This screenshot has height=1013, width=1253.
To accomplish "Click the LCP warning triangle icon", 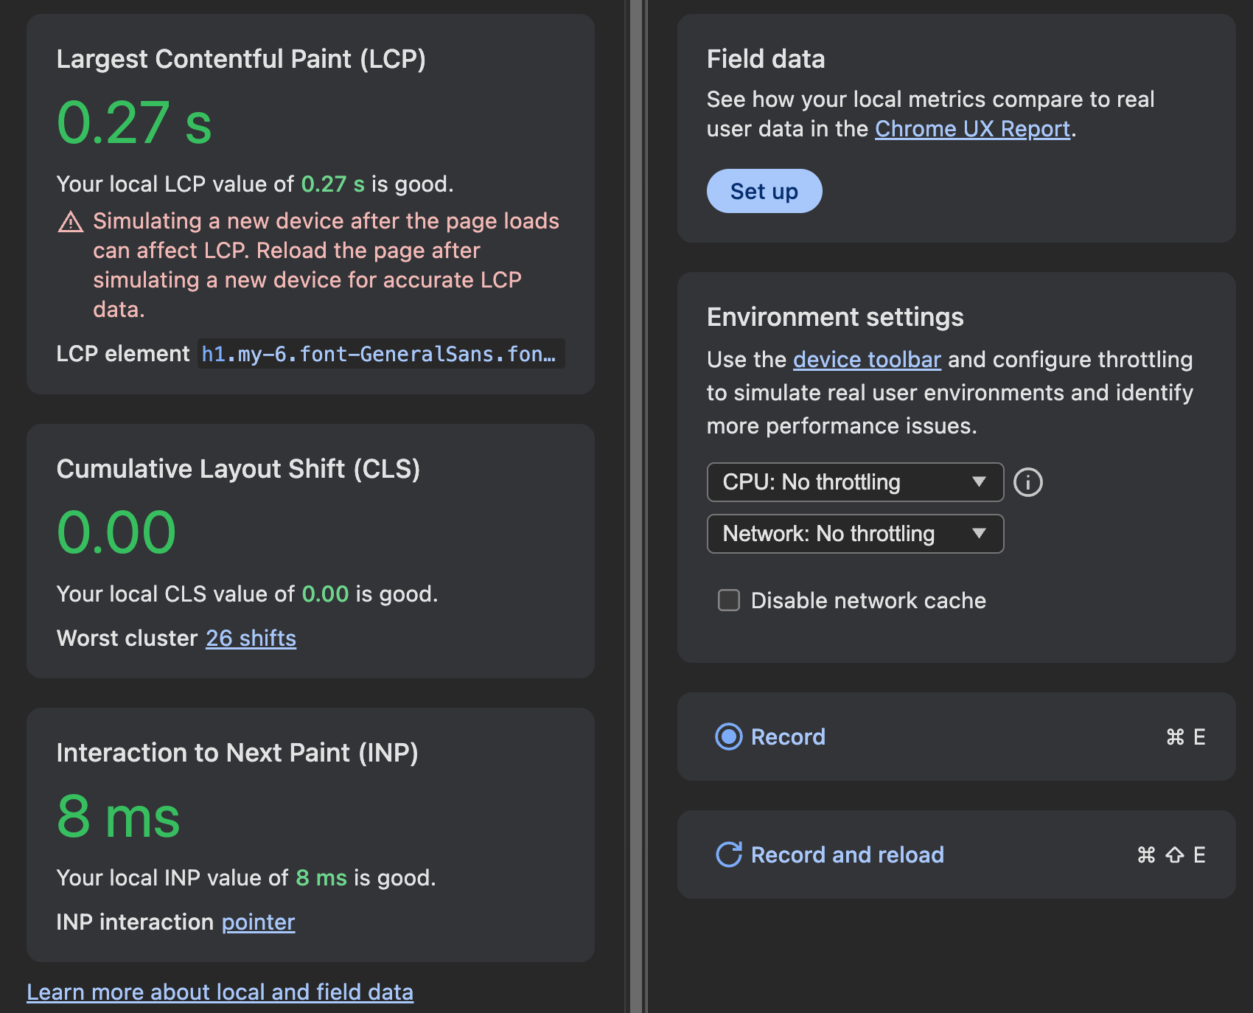I will tap(71, 221).
